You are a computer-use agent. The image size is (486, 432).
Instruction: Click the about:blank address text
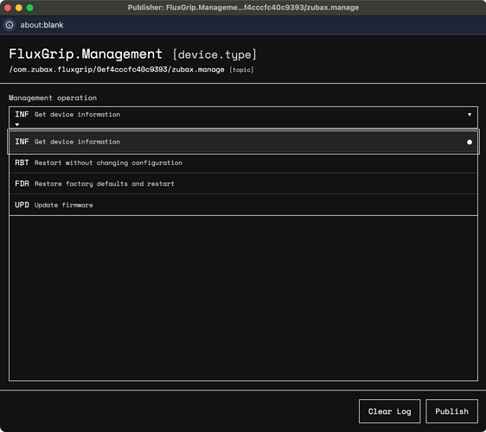pos(42,25)
